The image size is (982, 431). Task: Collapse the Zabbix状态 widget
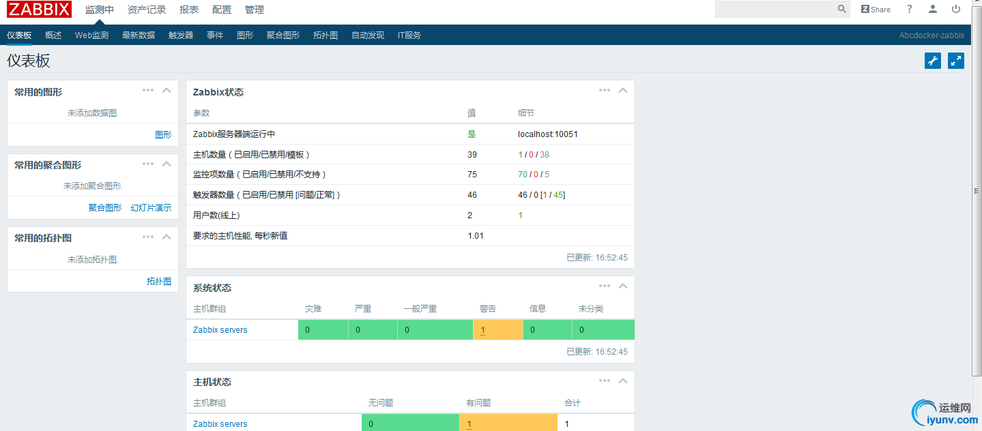[x=623, y=91]
